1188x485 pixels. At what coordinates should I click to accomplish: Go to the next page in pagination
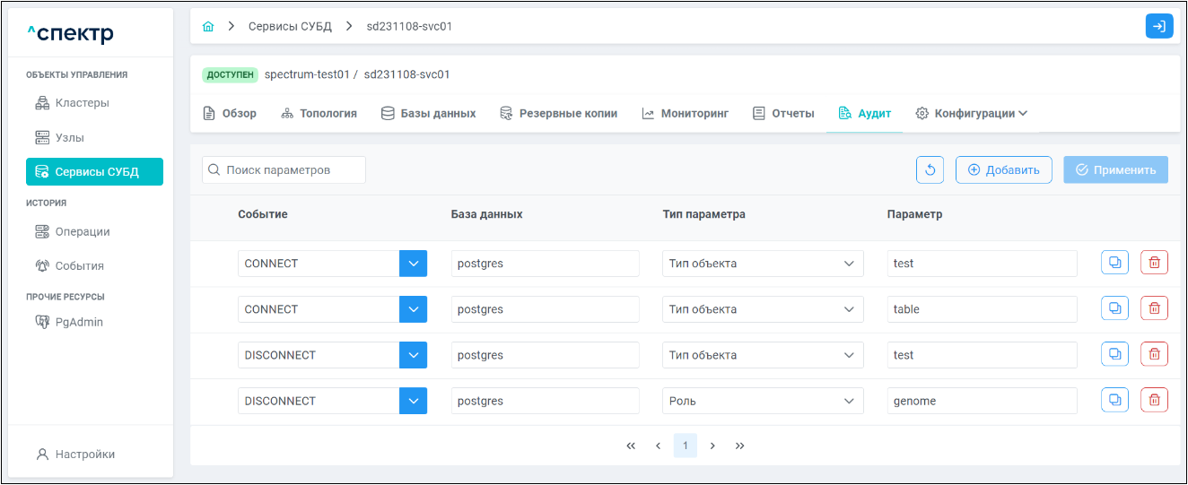(712, 446)
